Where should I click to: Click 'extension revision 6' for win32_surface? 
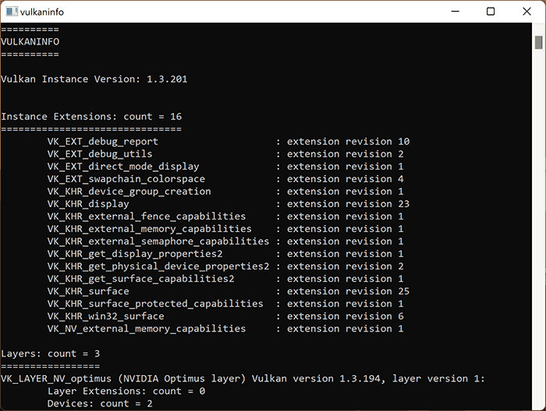point(346,316)
